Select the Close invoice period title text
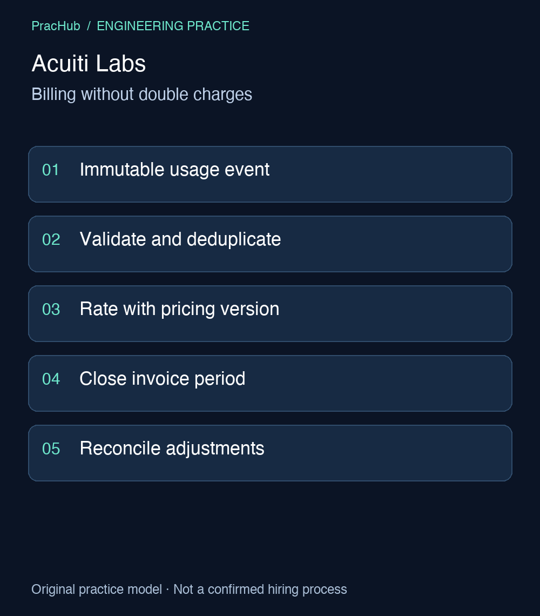Image resolution: width=540 pixels, height=616 pixels. pyautogui.click(x=163, y=379)
